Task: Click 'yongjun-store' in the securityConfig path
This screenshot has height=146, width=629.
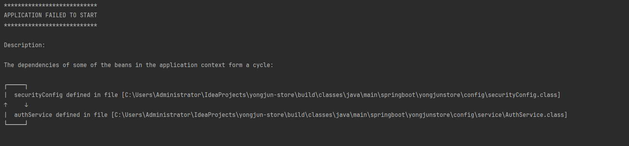Action: click(272, 95)
